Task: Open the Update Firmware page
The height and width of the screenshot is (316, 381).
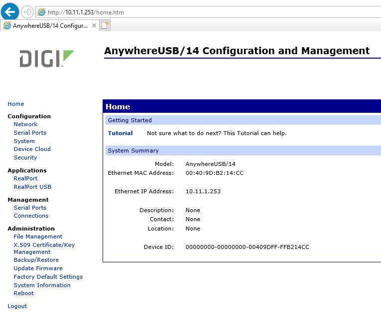Action: point(38,268)
